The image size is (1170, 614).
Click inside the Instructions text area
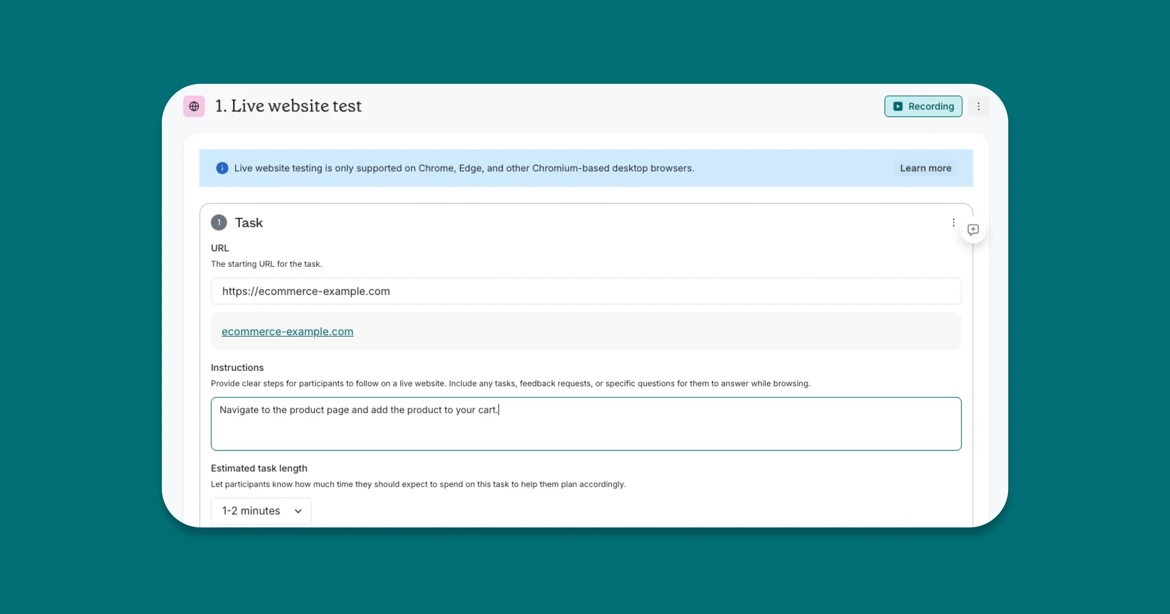coord(585,429)
